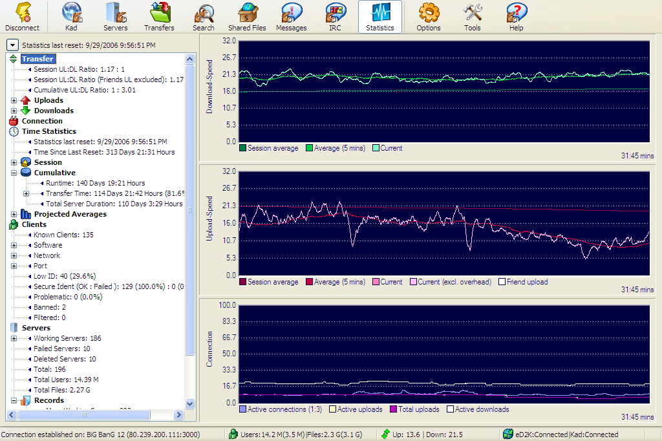
Task: Click the Disconnect toolbar icon
Action: (22, 17)
